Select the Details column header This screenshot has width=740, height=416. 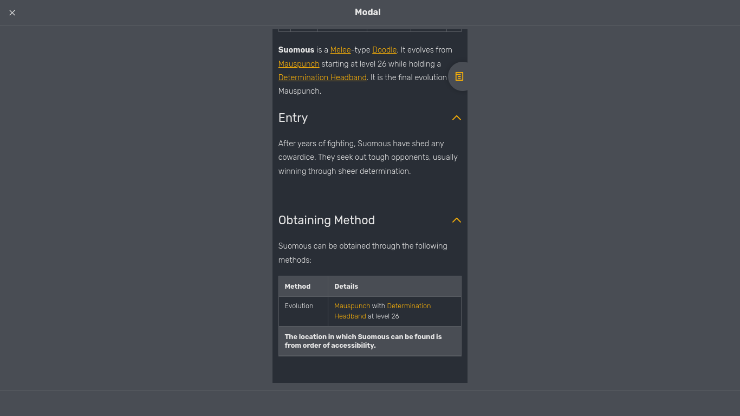tap(346, 286)
